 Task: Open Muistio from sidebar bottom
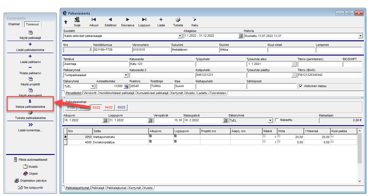[x=30, y=167]
